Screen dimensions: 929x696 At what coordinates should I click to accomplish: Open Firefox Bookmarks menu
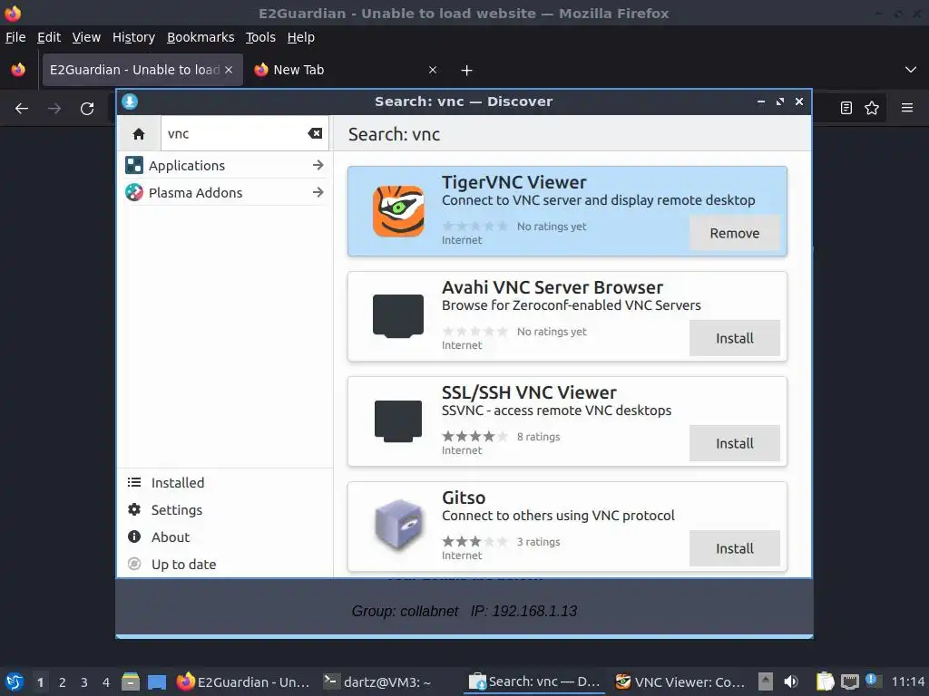tap(200, 37)
